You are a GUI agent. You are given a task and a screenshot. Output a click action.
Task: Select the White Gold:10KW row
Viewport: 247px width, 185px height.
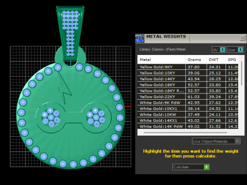click(188, 115)
